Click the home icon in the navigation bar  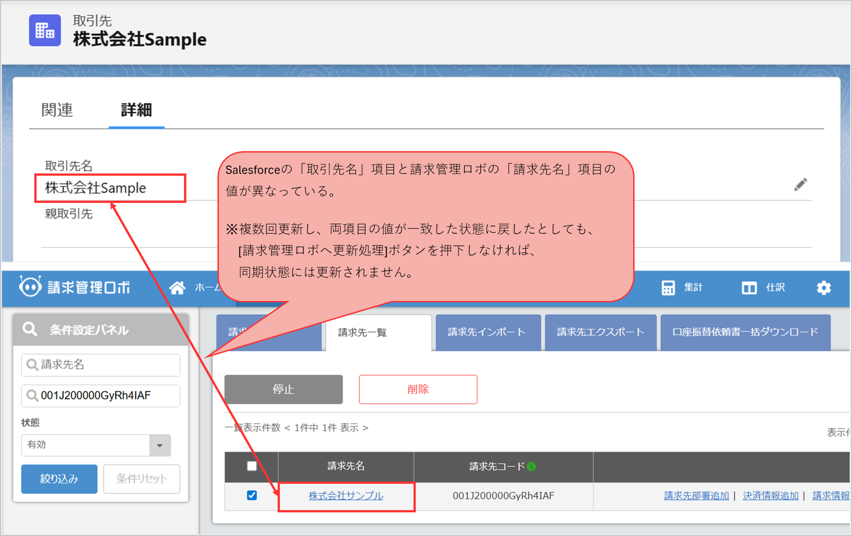pyautogui.click(x=177, y=287)
